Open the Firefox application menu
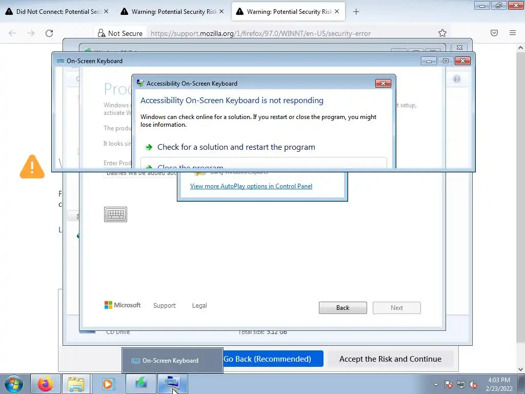Viewport: 525px width, 394px height. point(513,33)
